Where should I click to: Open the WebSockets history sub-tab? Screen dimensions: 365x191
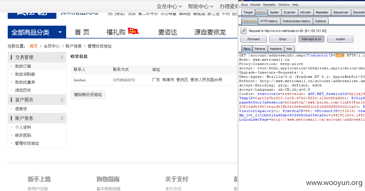296,21
